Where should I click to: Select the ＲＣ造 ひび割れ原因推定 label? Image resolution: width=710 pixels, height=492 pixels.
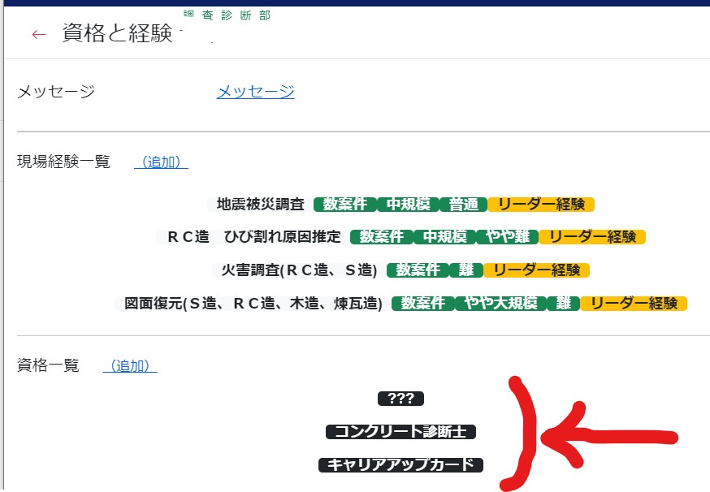[253, 237]
